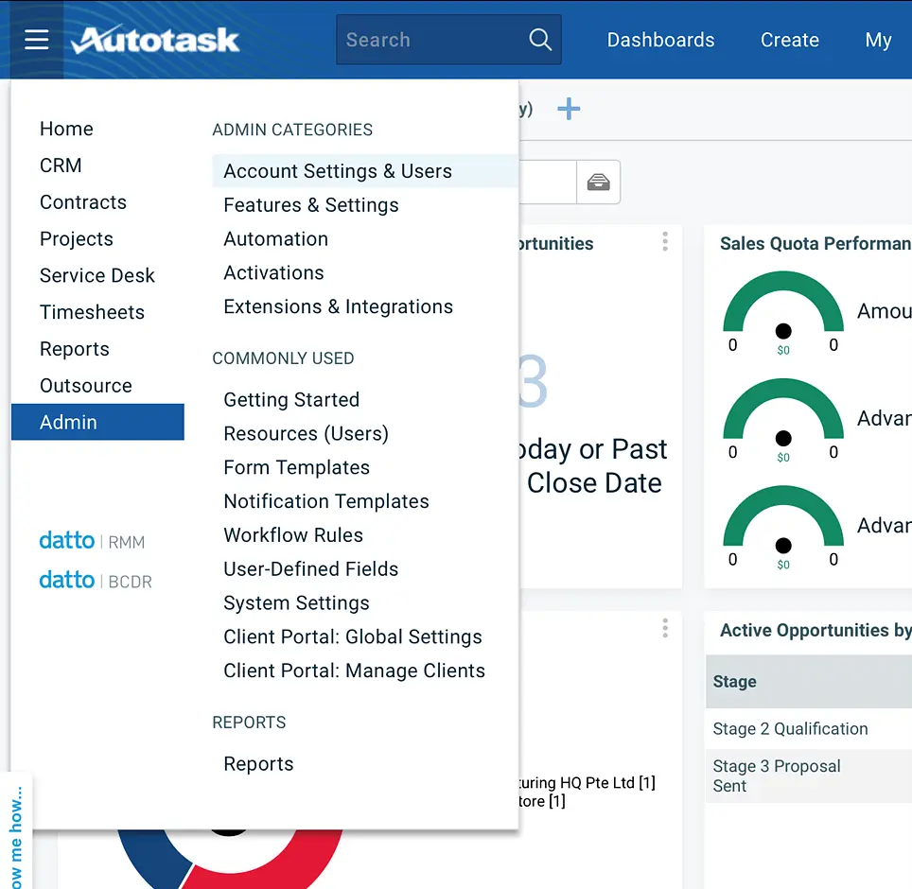Open Reports under the REPORTS heading
912x889 pixels.
point(258,763)
